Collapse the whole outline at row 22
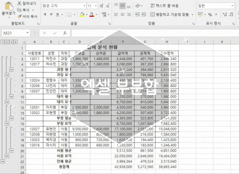Screen dimensions: 239x174 [3, 161]
